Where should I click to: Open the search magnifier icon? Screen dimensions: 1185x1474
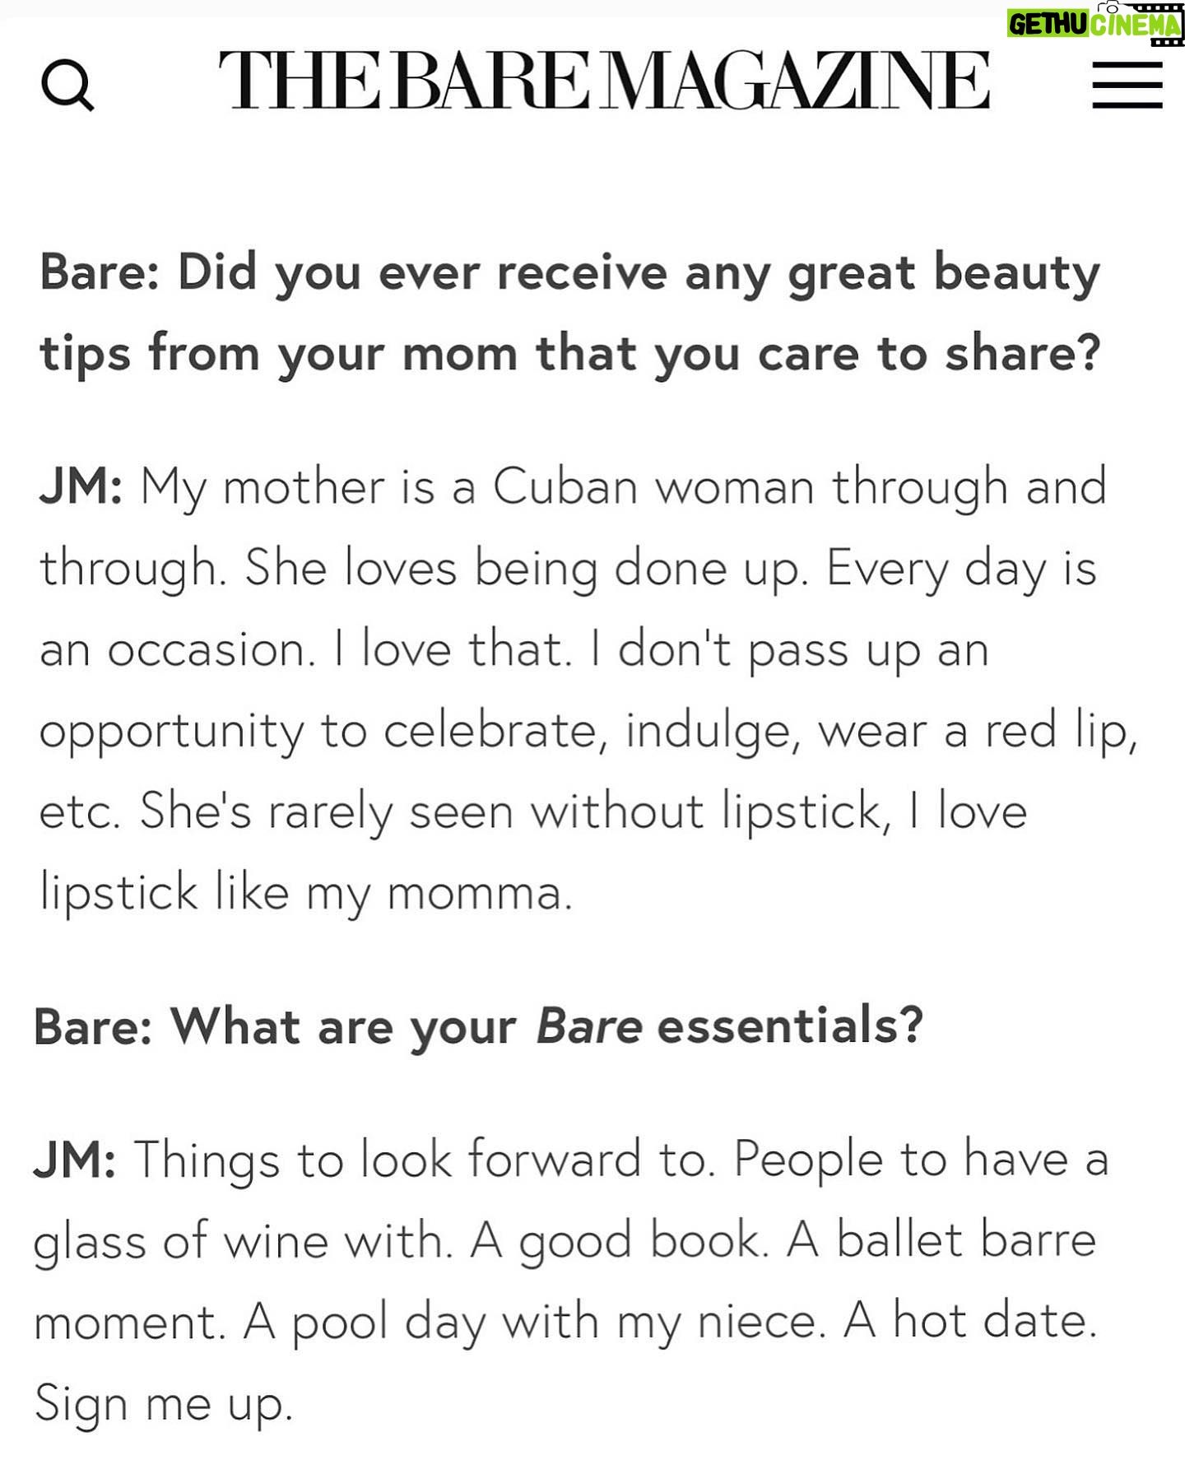pos(67,86)
